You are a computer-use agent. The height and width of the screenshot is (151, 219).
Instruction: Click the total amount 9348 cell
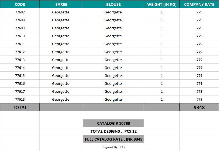tap(199, 108)
